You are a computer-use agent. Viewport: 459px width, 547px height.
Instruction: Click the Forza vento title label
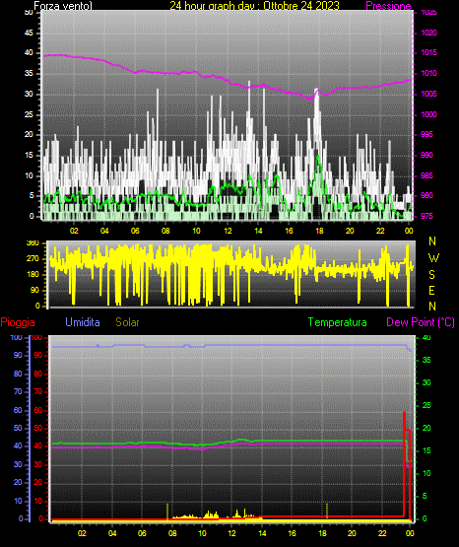point(63,6)
